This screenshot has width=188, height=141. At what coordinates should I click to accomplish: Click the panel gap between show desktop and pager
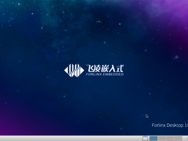point(149,138)
